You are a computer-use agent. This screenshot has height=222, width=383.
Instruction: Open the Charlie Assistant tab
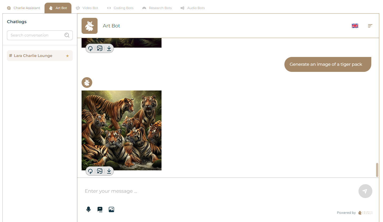(x=23, y=8)
